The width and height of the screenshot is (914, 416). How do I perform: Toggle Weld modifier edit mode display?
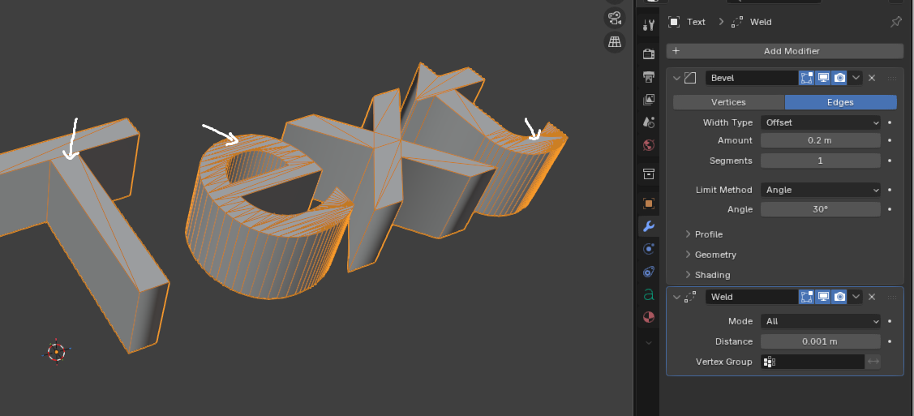coord(807,297)
